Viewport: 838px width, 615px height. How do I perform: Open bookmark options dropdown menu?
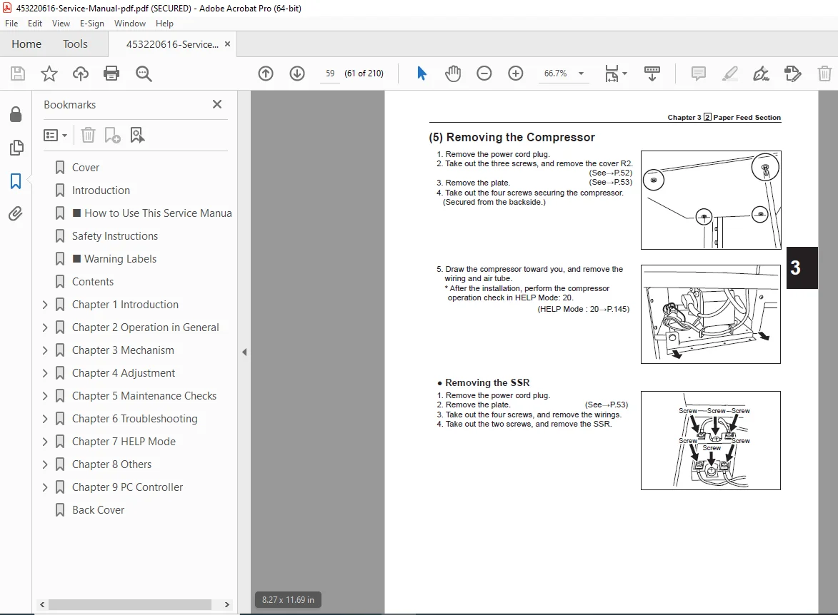pos(55,135)
